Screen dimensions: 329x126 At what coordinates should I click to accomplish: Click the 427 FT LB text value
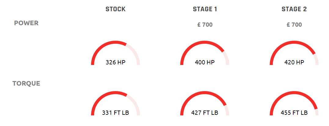point(205,113)
